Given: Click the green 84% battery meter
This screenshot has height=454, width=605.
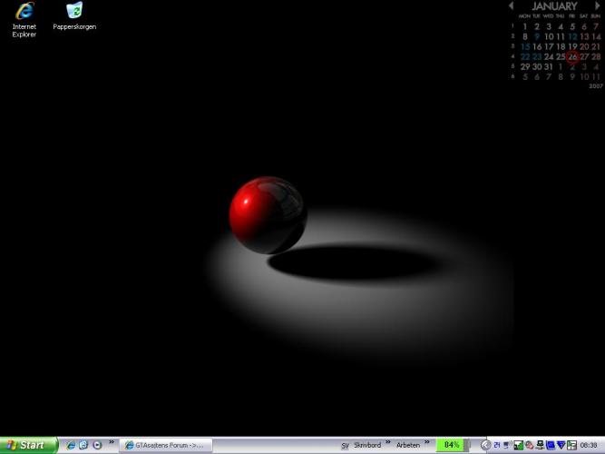Looking at the screenshot, I should 451,445.
